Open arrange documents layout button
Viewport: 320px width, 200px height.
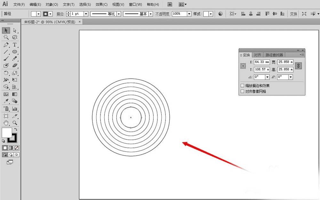pyautogui.click(x=182, y=4)
